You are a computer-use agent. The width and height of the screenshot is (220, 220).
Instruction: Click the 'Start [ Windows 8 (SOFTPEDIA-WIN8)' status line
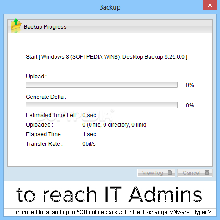(x=106, y=57)
